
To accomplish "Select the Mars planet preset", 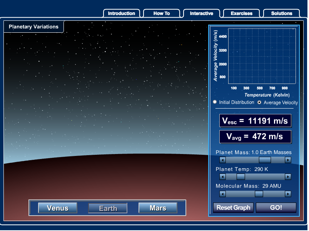I will point(158,208).
